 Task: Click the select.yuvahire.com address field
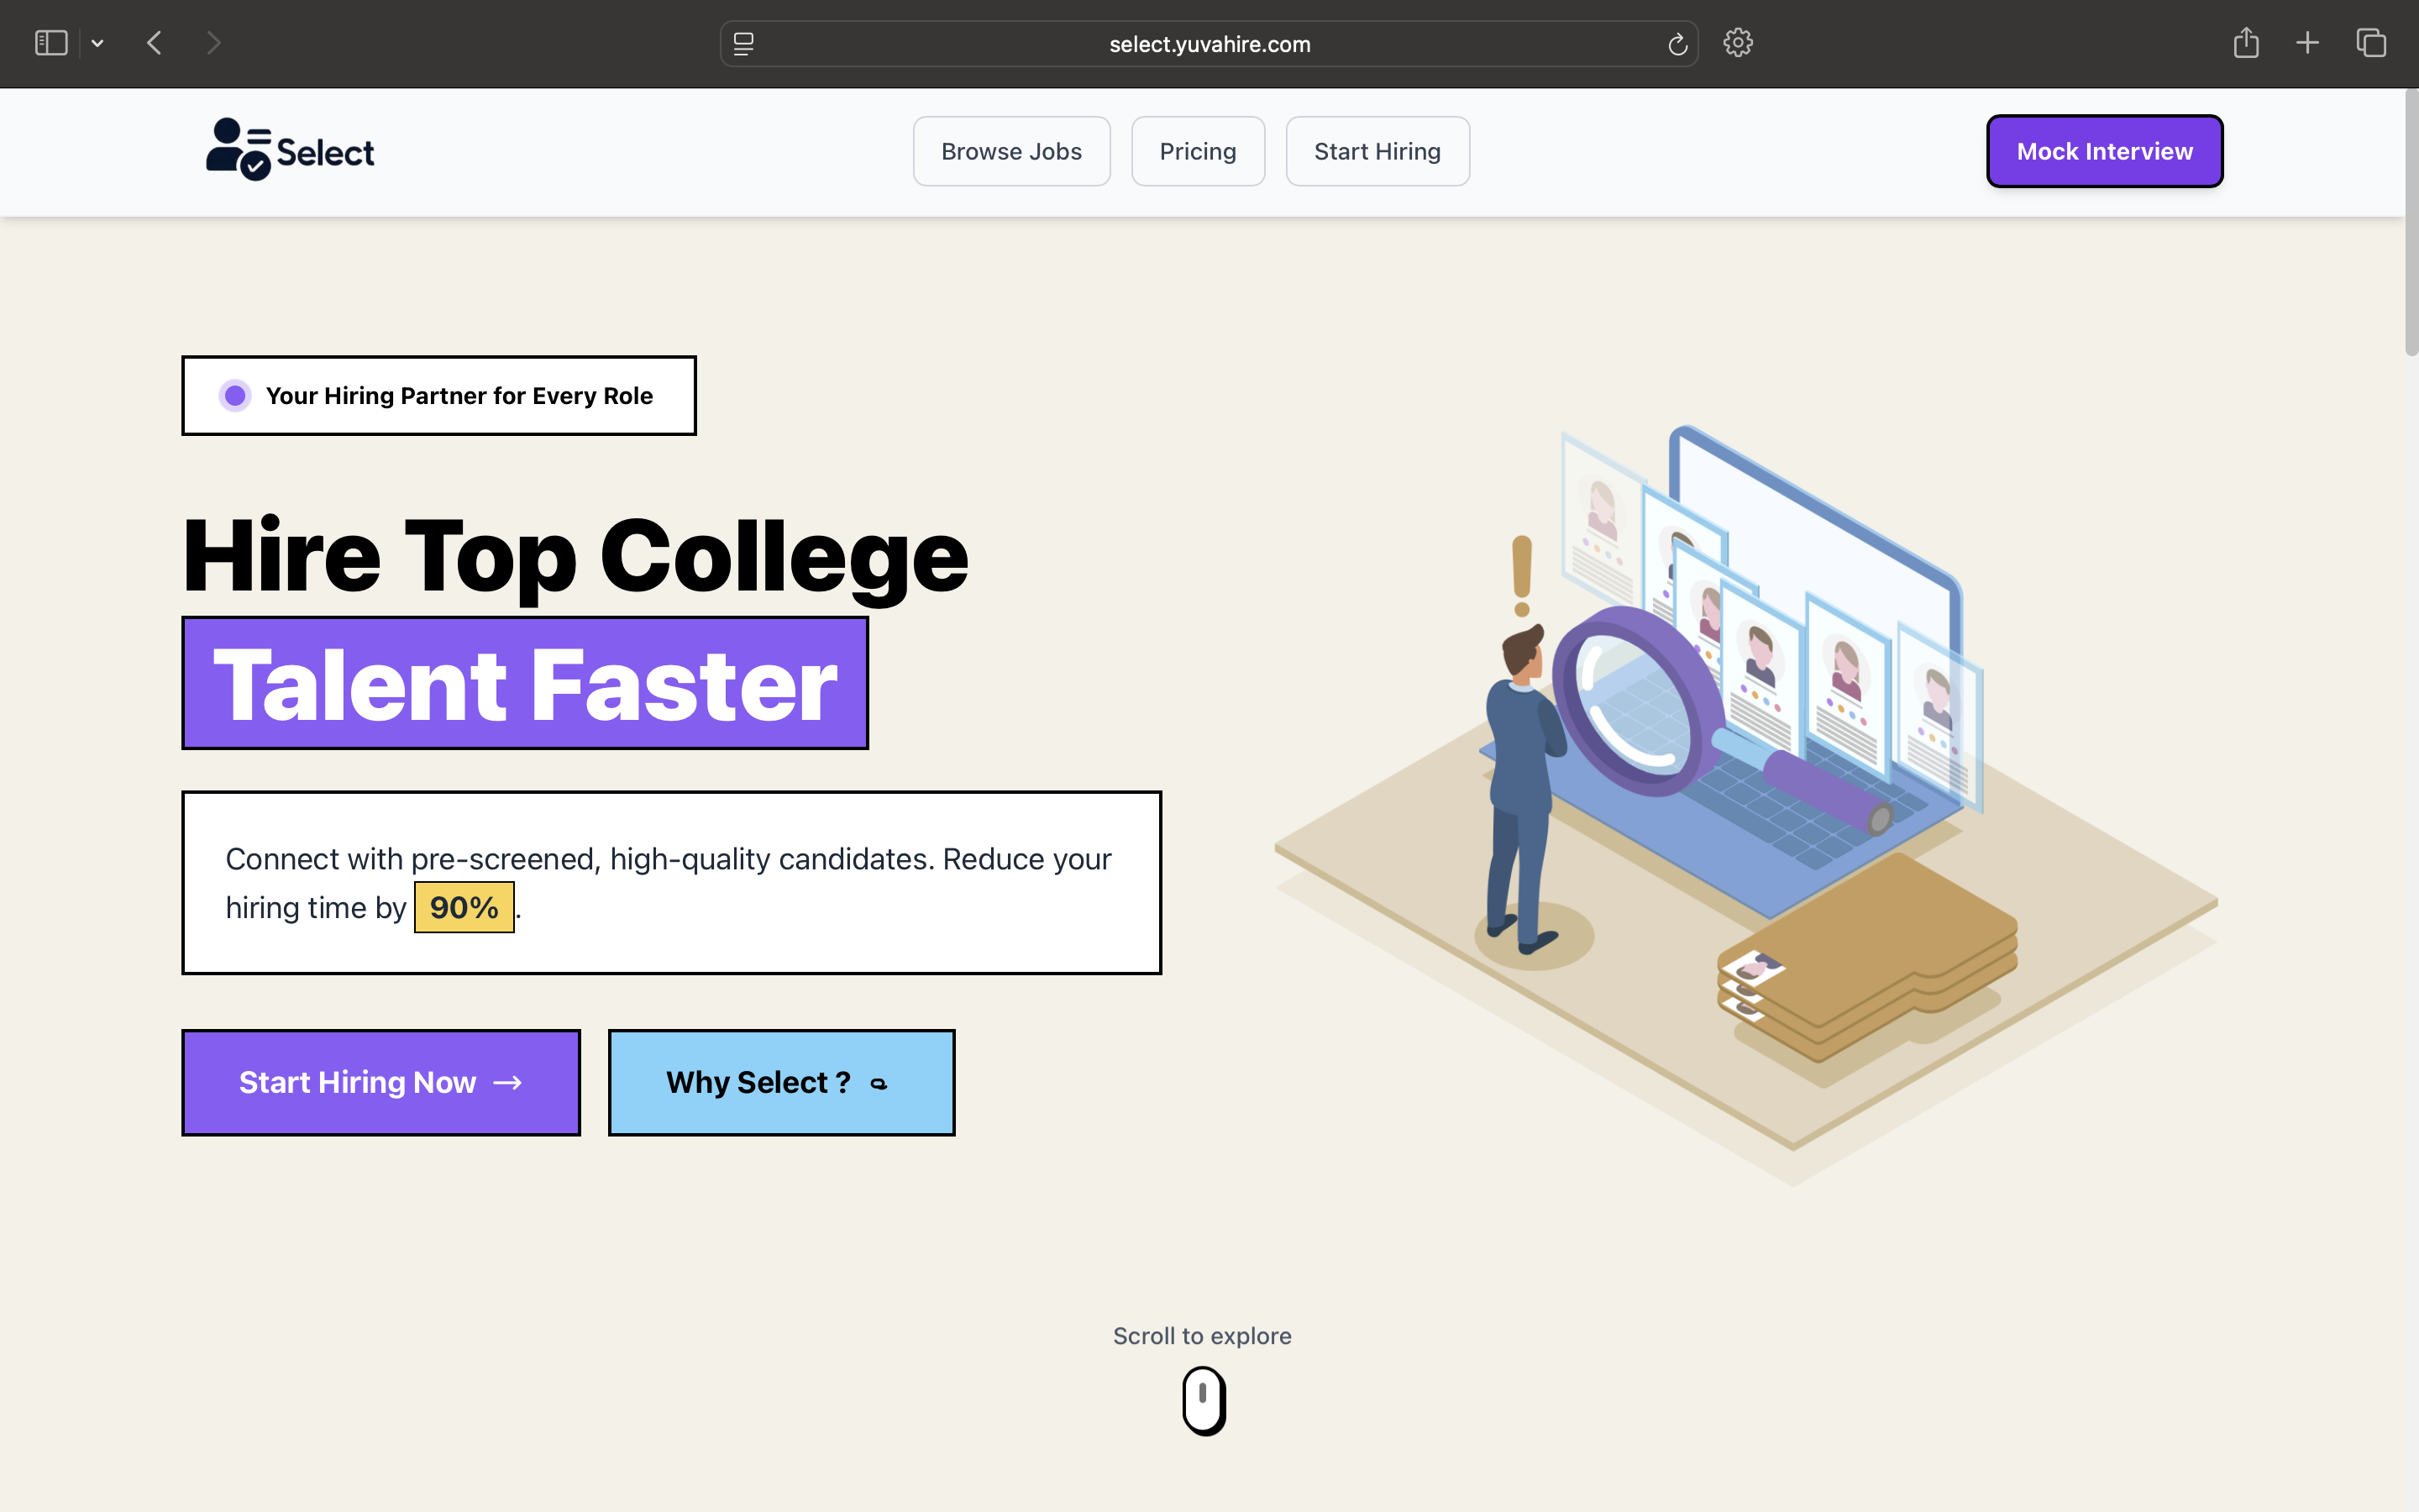point(1209,44)
